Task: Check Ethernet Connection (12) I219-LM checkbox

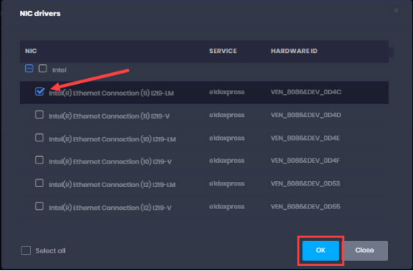Action: coord(40,183)
